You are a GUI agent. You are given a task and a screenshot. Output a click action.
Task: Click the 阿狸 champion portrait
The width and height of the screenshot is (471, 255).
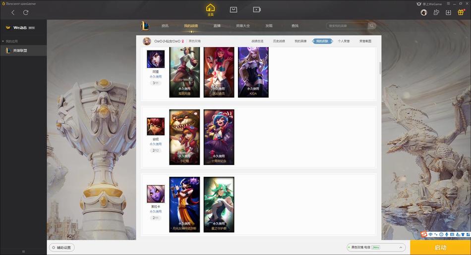(x=156, y=59)
